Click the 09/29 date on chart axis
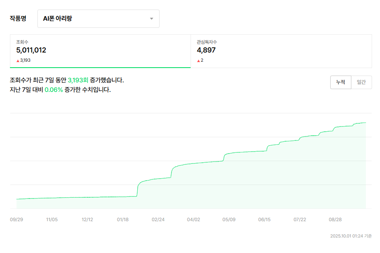This screenshot has height=253, width=380. click(x=16, y=220)
